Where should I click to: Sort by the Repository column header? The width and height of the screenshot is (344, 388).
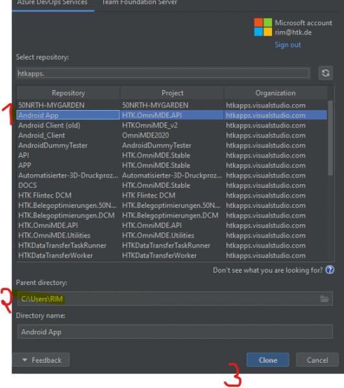[x=68, y=93]
